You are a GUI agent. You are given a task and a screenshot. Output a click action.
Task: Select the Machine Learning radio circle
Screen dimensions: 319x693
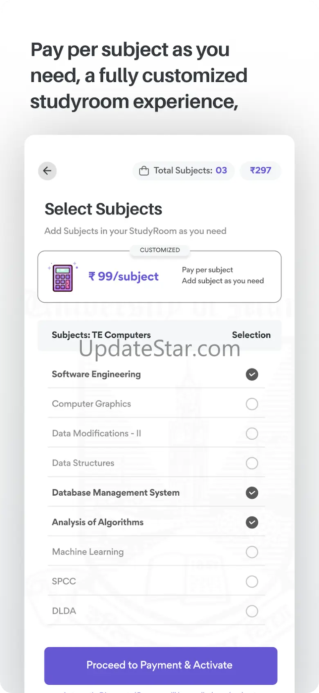pyautogui.click(x=252, y=552)
